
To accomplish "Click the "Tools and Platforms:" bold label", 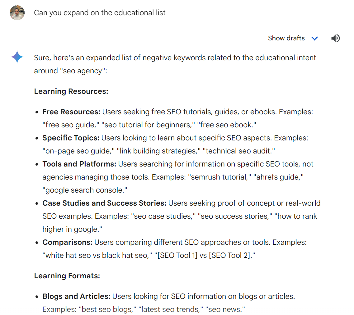I will coord(79,164).
